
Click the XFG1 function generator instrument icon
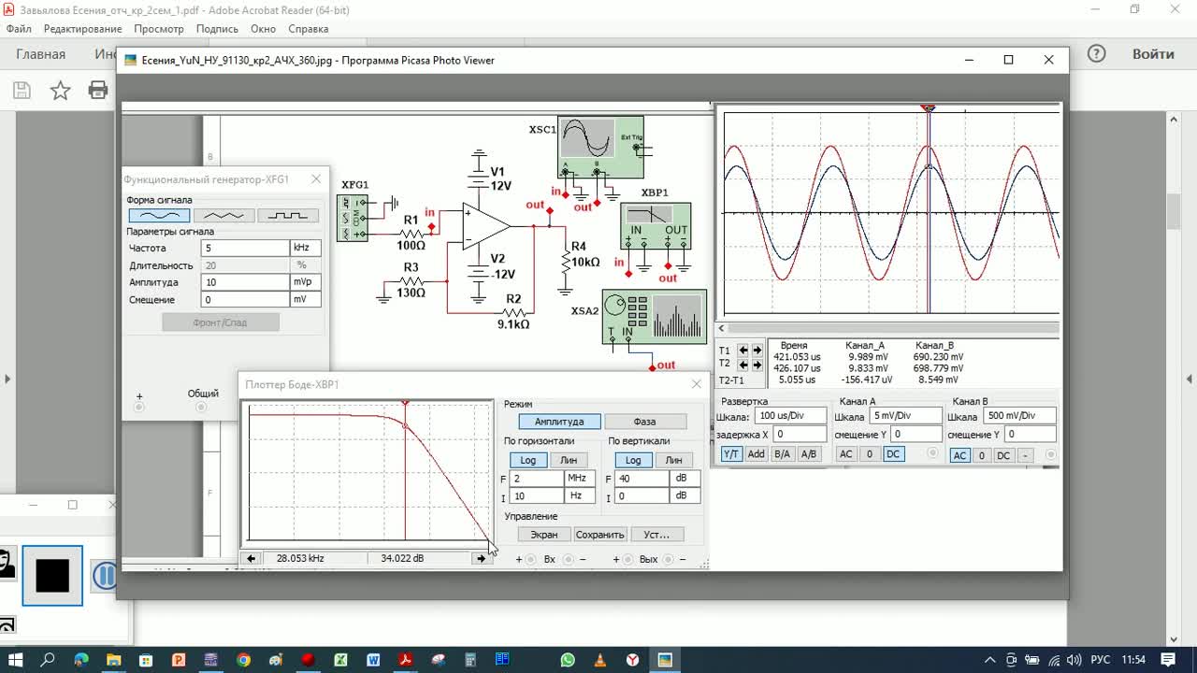pos(352,218)
